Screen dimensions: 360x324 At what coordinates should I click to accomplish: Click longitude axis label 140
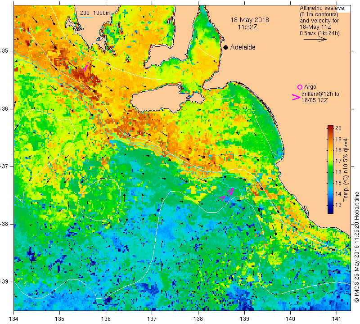290,319
